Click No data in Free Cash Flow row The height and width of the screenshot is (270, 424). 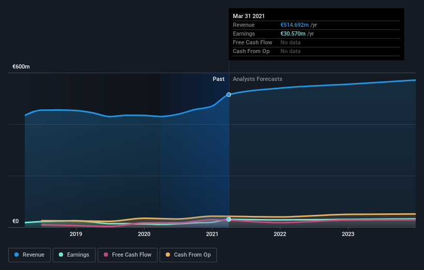pyautogui.click(x=290, y=42)
